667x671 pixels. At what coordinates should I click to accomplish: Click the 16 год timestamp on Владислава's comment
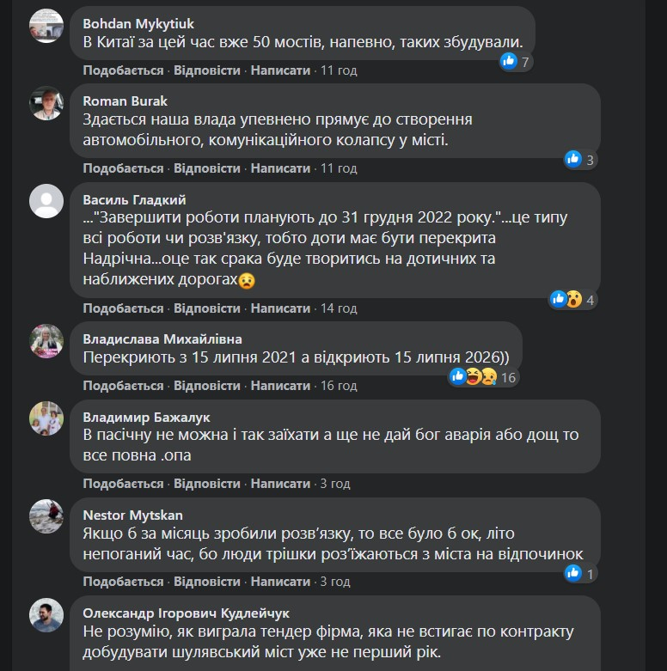(338, 385)
